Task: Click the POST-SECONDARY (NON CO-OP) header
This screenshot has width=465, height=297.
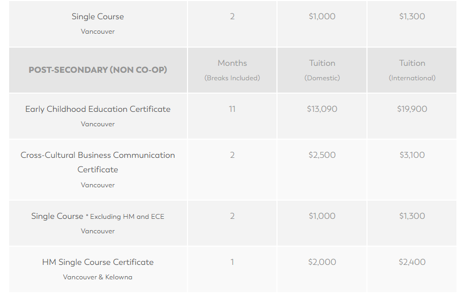Action: coord(97,70)
